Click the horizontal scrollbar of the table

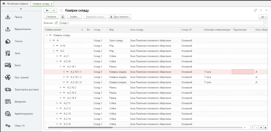(80, 128)
